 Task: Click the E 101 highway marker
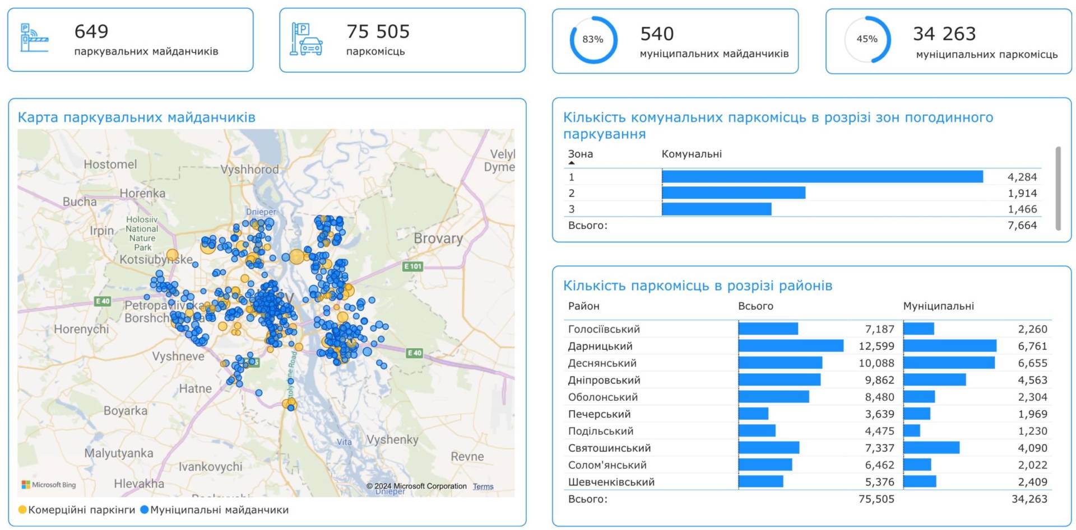[x=413, y=266]
